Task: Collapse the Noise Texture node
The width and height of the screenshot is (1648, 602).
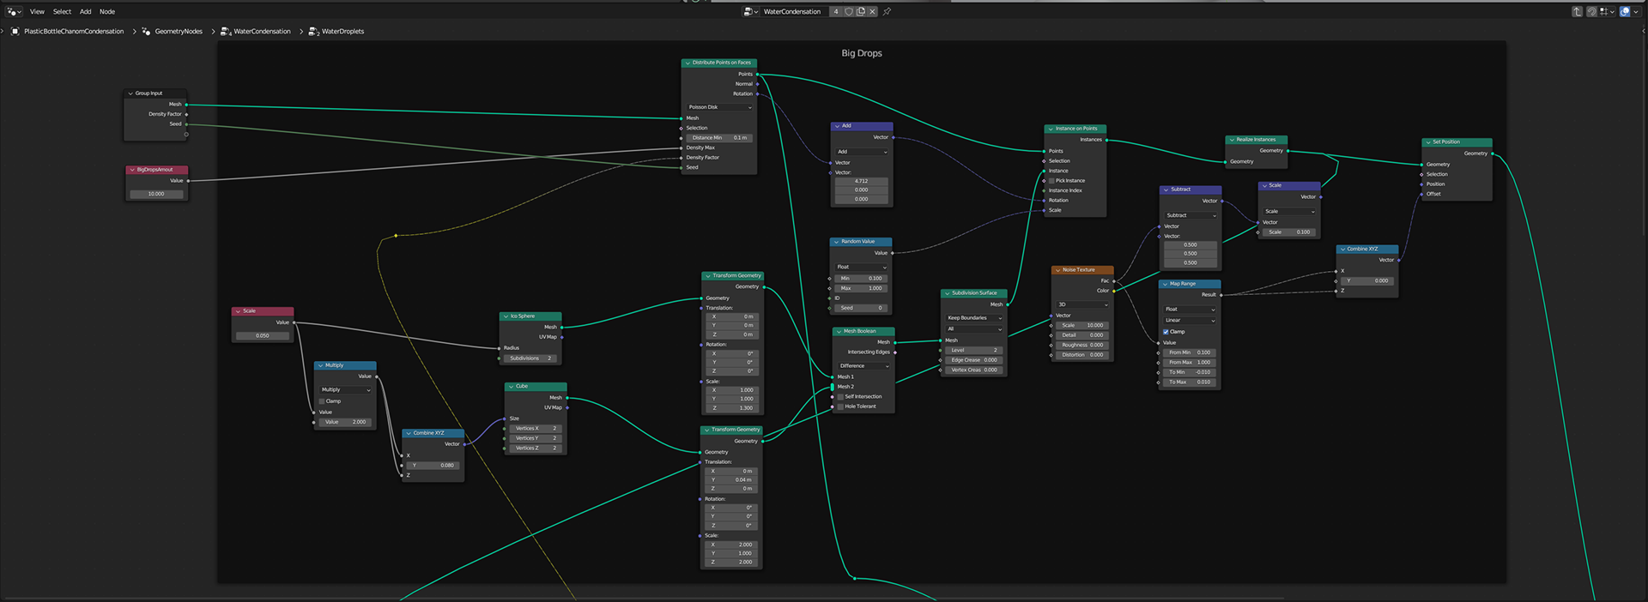Action: (1057, 270)
